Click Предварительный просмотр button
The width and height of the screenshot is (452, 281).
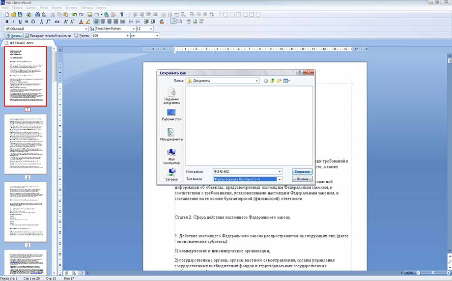(48, 36)
